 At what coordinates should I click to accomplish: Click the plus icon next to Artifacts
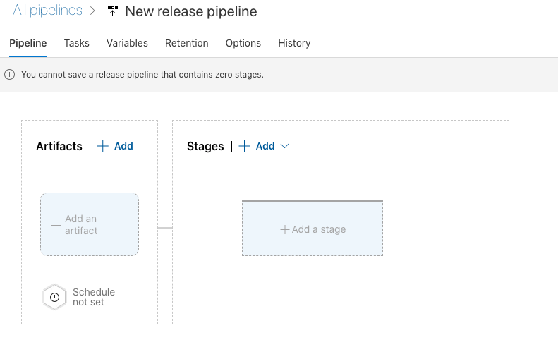click(103, 146)
